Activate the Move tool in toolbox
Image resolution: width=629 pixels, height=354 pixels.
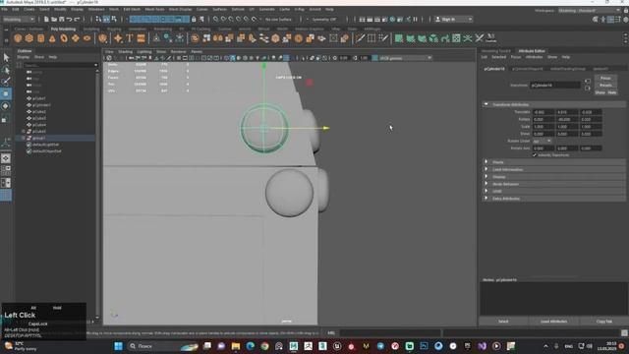(6, 94)
